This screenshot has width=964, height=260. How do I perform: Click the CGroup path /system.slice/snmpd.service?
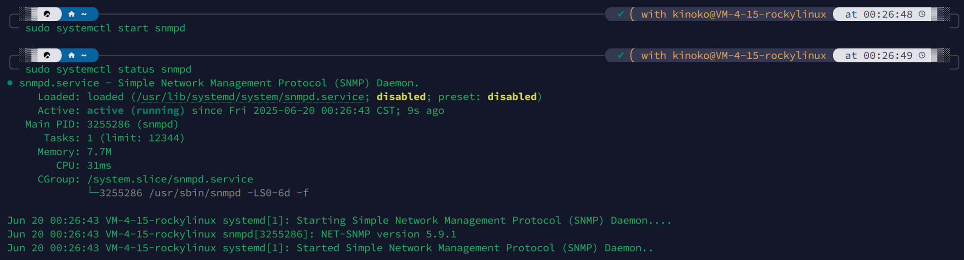[x=170, y=179]
